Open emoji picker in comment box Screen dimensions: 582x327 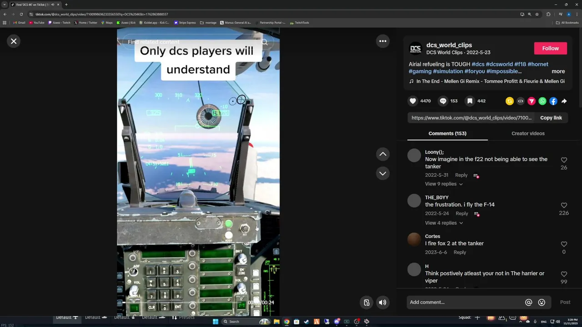pyautogui.click(x=542, y=302)
